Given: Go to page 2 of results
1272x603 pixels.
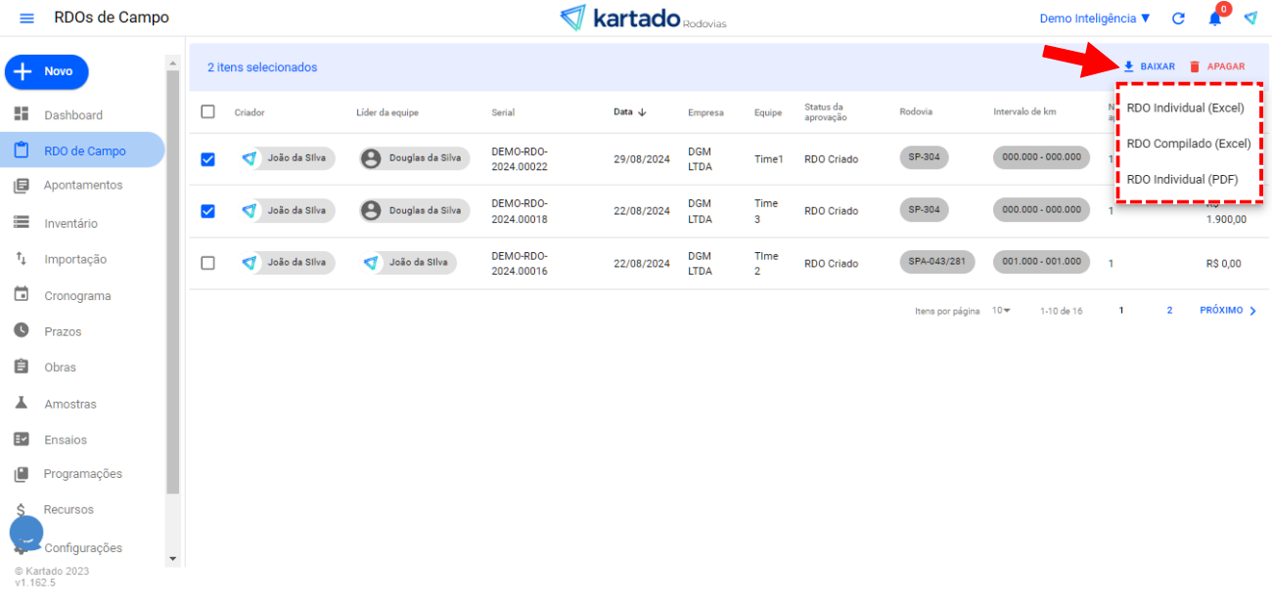Looking at the screenshot, I should [1169, 311].
